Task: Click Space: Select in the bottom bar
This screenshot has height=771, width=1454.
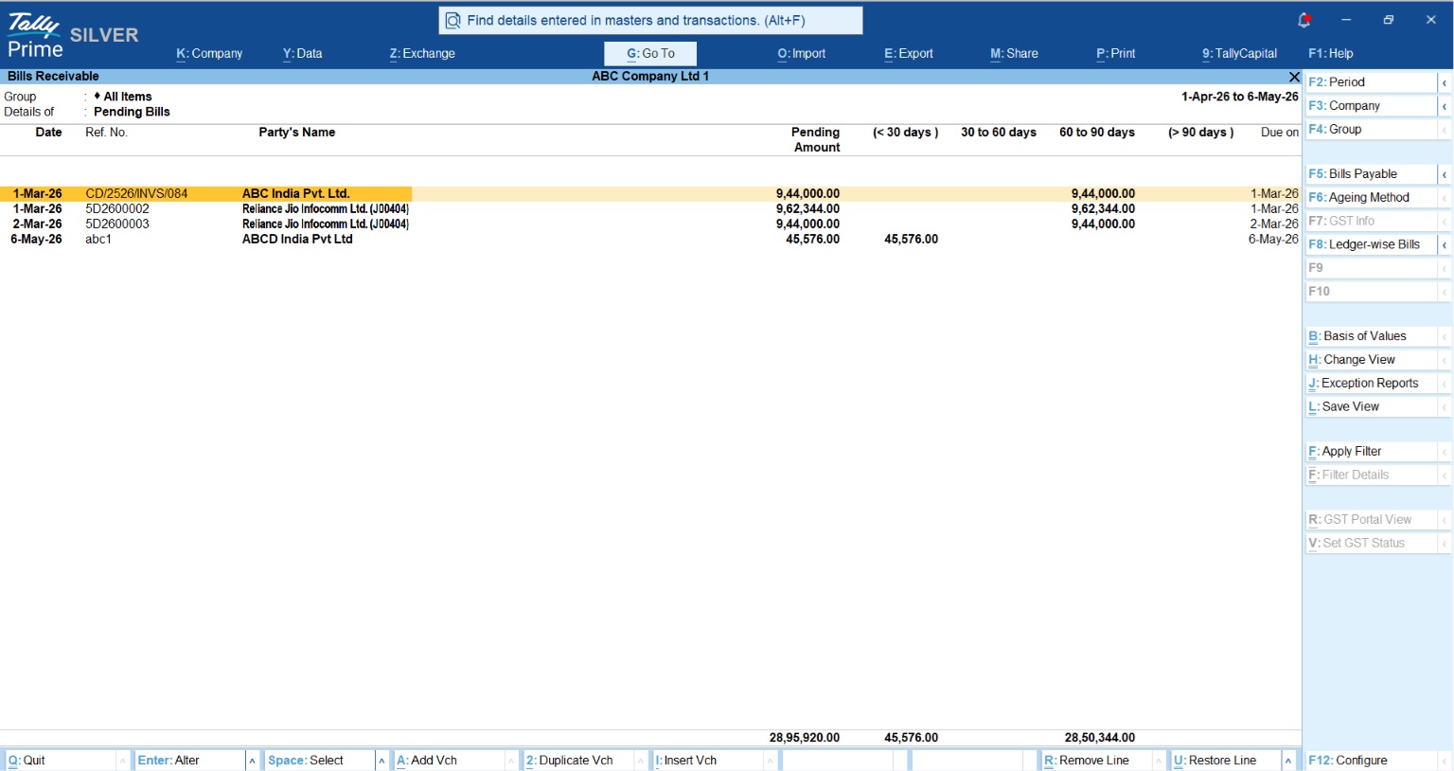Action: point(320,761)
